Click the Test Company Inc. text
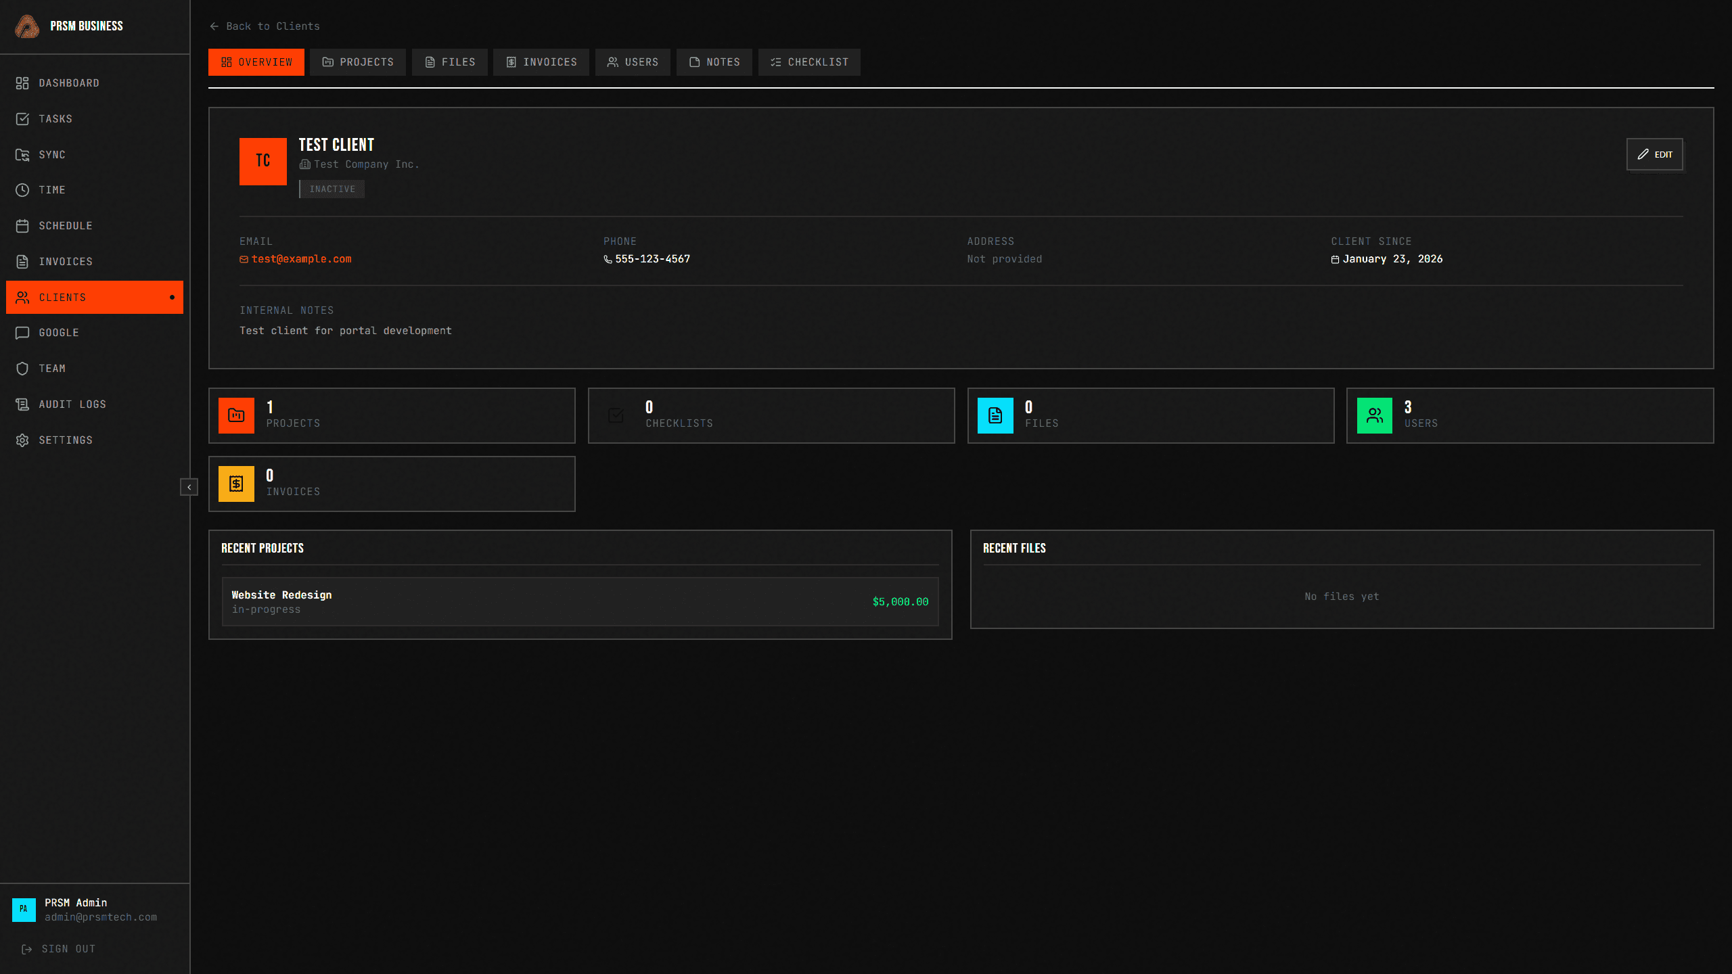The width and height of the screenshot is (1732, 974). (x=367, y=164)
